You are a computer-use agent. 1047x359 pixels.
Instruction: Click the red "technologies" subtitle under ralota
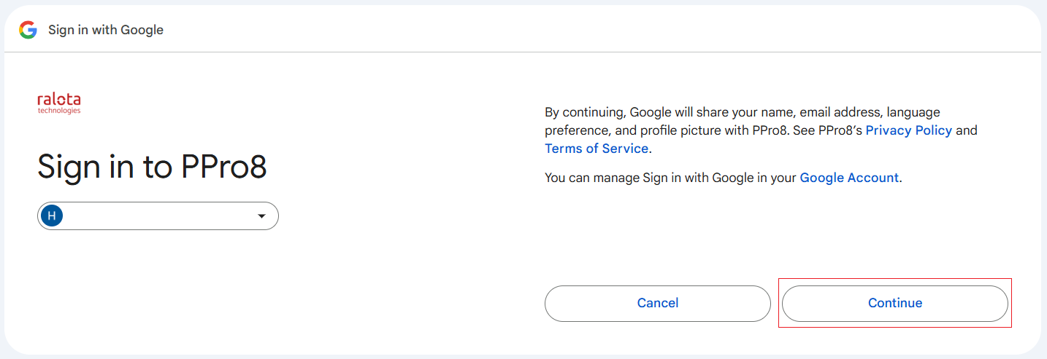coord(59,111)
